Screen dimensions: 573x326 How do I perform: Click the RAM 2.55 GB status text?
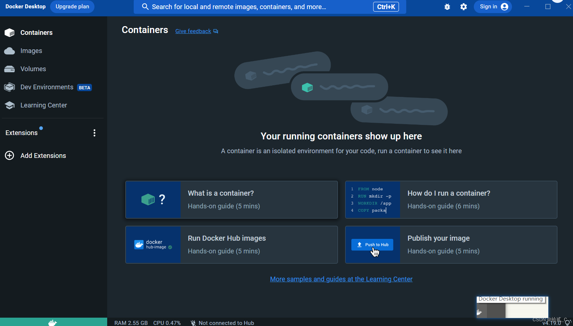tap(131, 323)
